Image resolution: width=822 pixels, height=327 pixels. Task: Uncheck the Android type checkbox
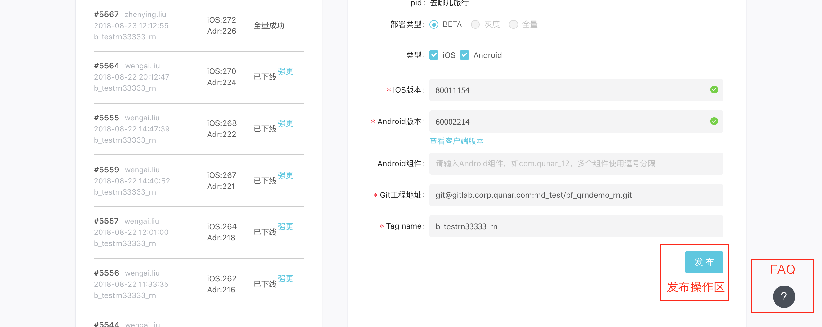(x=464, y=55)
